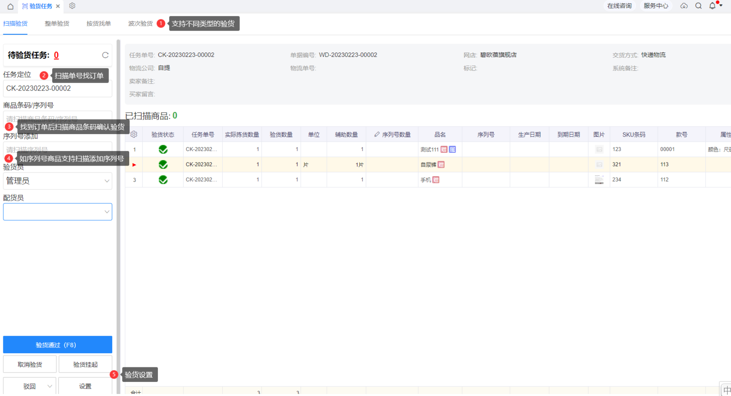Viewport: 731px width, 396px height.
Task: Switch to the 波次验货 tab
Action: click(140, 23)
